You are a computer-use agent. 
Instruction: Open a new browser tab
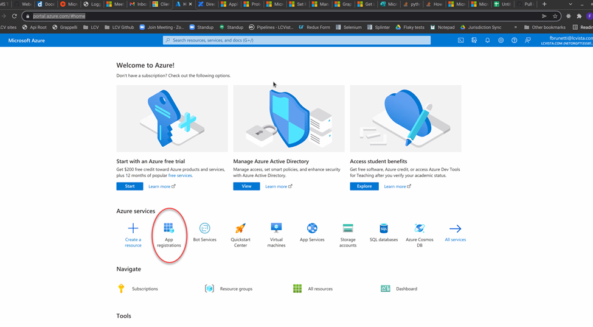[x=544, y=4]
